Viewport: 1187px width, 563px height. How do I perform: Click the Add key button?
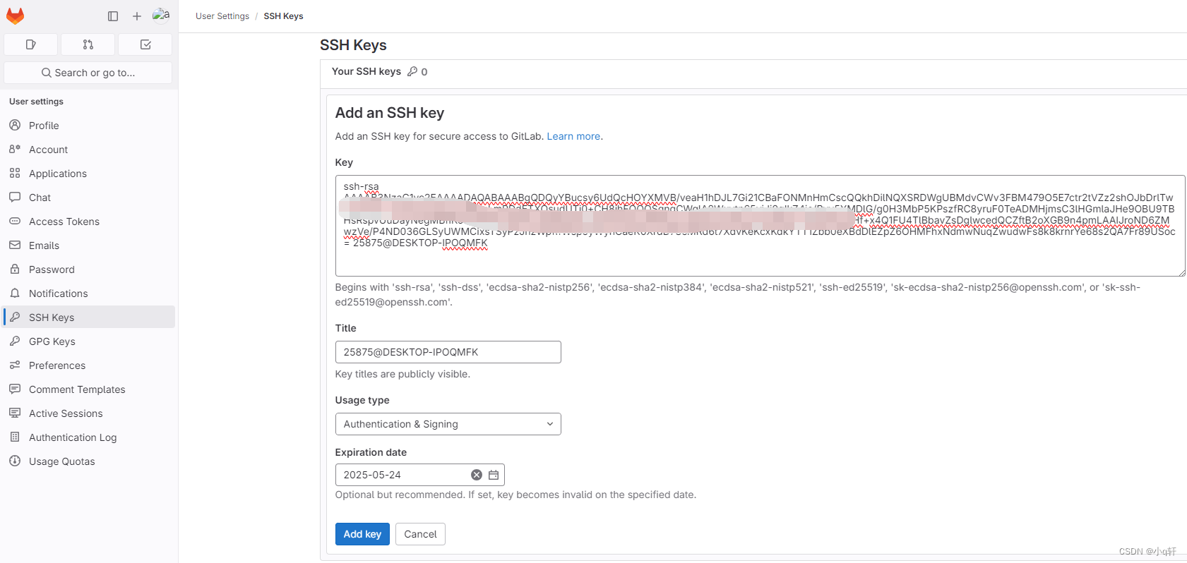(362, 534)
